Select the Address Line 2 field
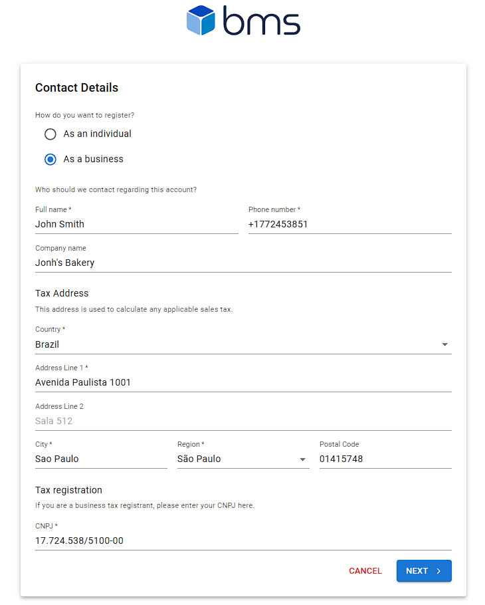 point(243,421)
